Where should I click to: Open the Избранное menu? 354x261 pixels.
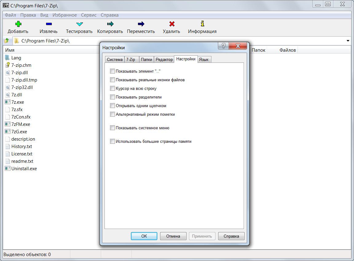click(x=65, y=15)
